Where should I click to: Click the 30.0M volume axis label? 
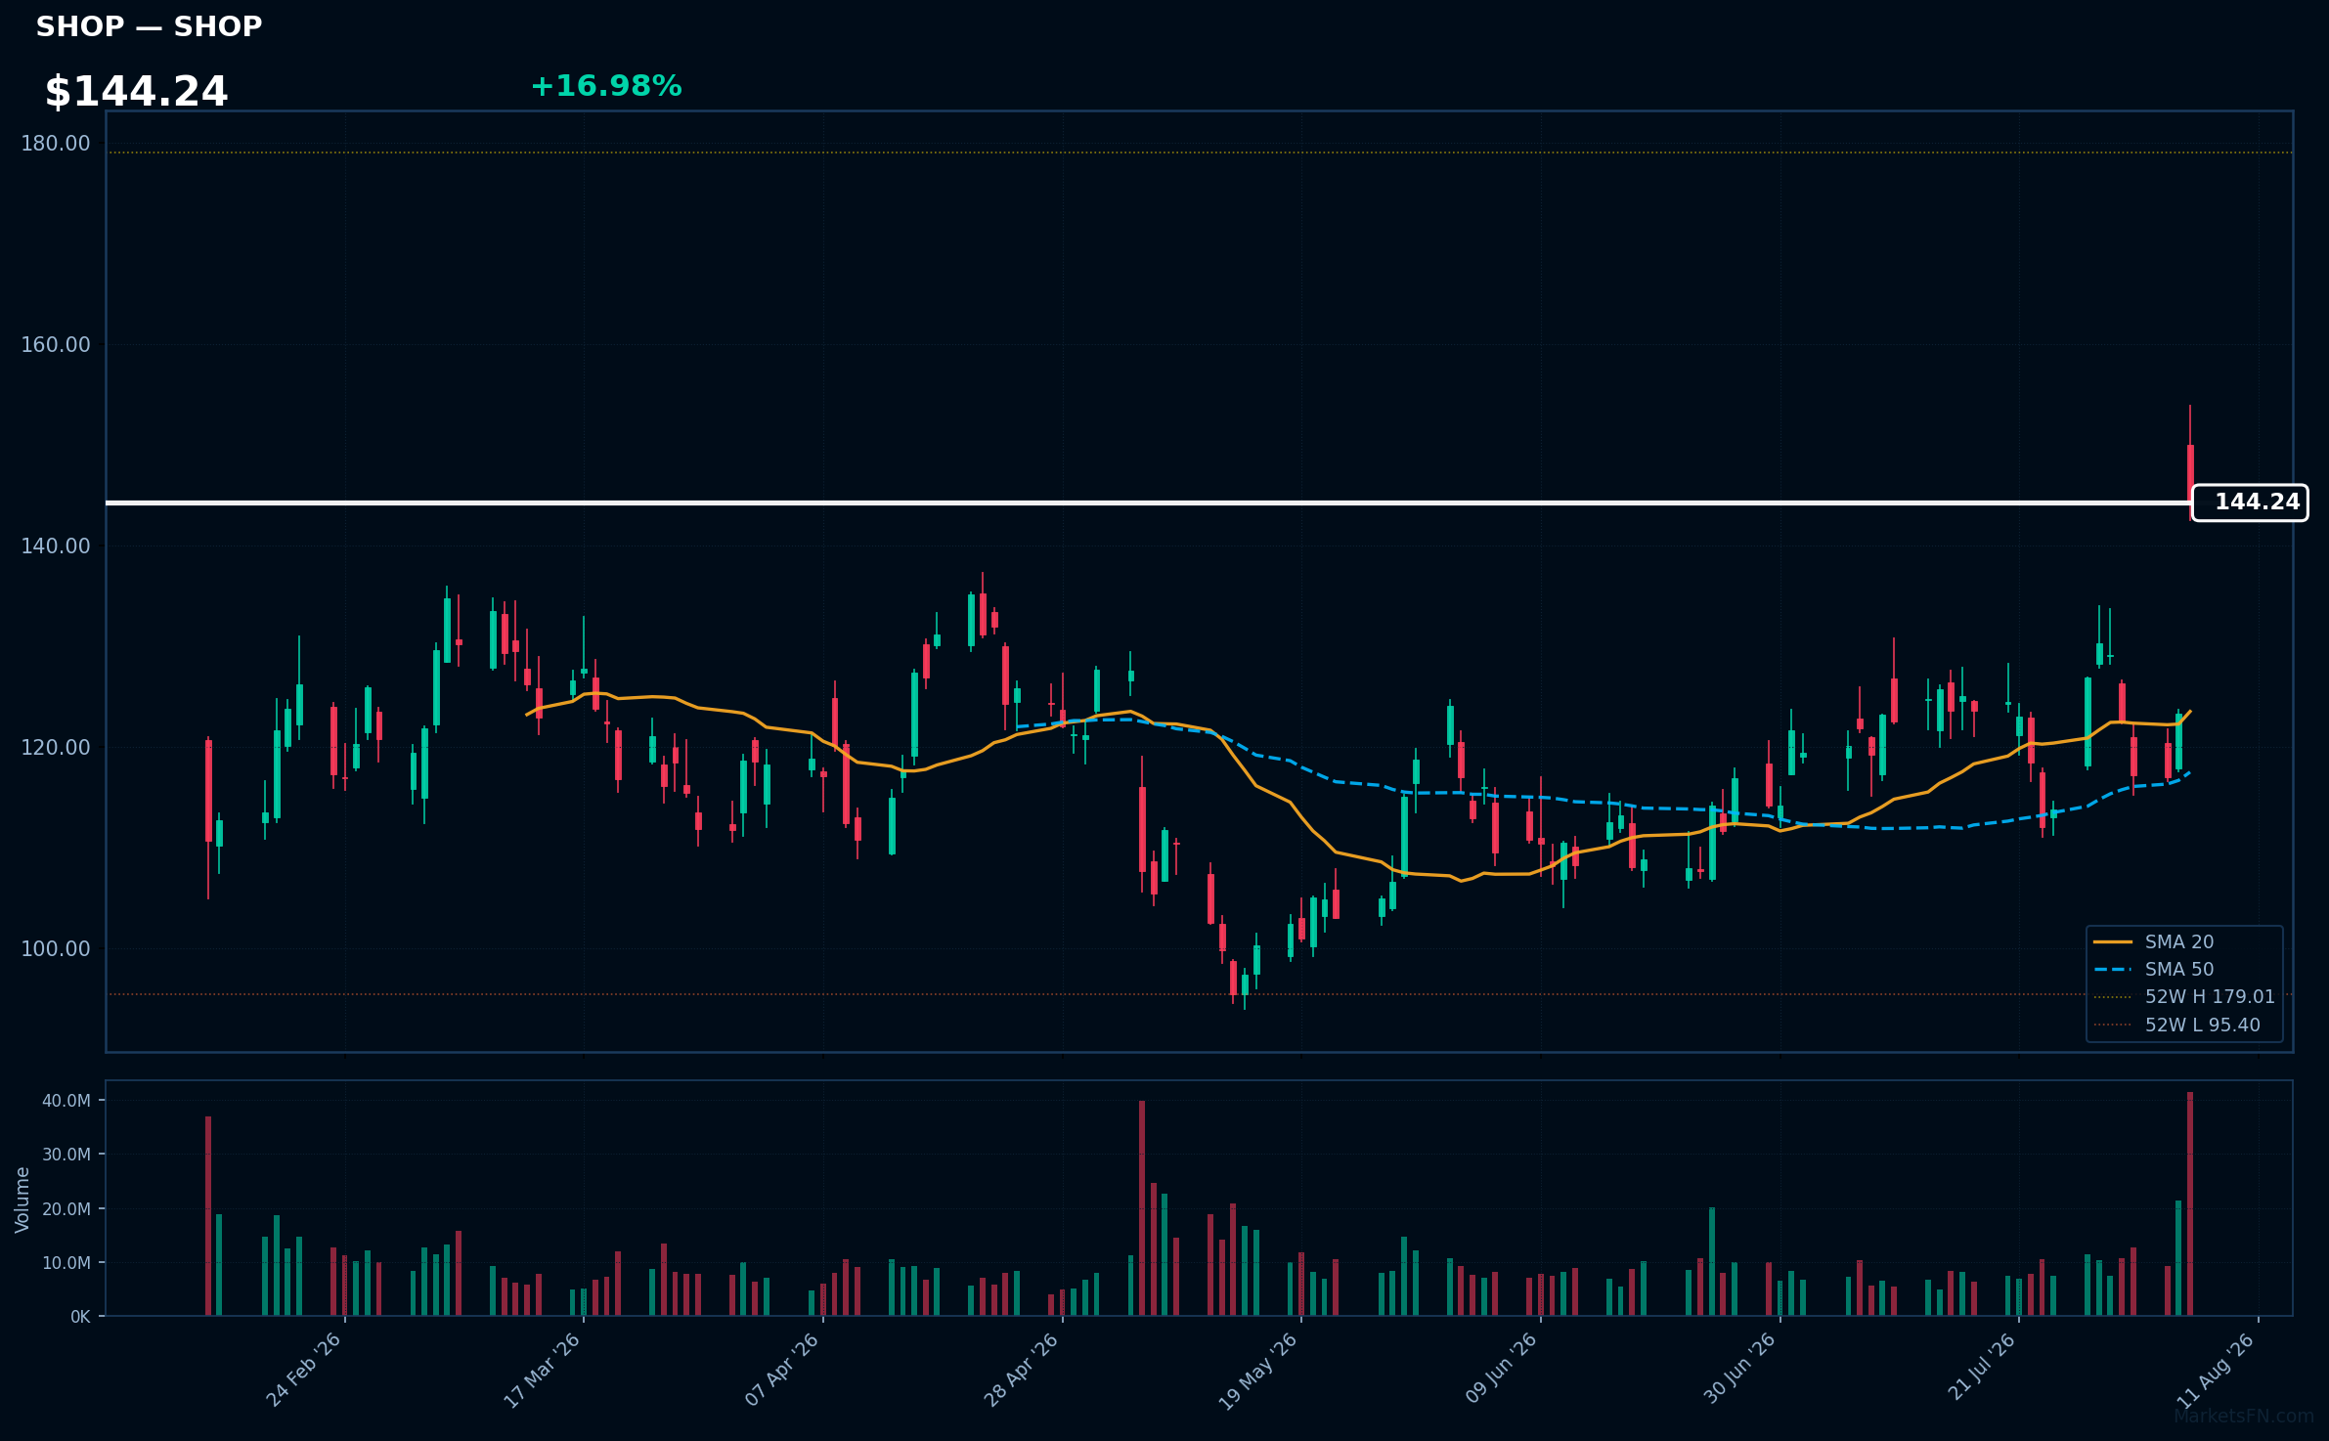(x=66, y=1155)
